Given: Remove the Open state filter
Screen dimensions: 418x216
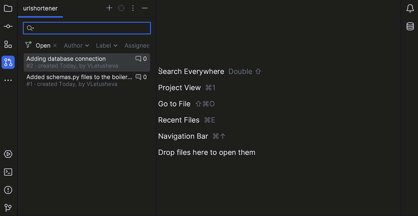Looking at the screenshot, I should coord(55,46).
